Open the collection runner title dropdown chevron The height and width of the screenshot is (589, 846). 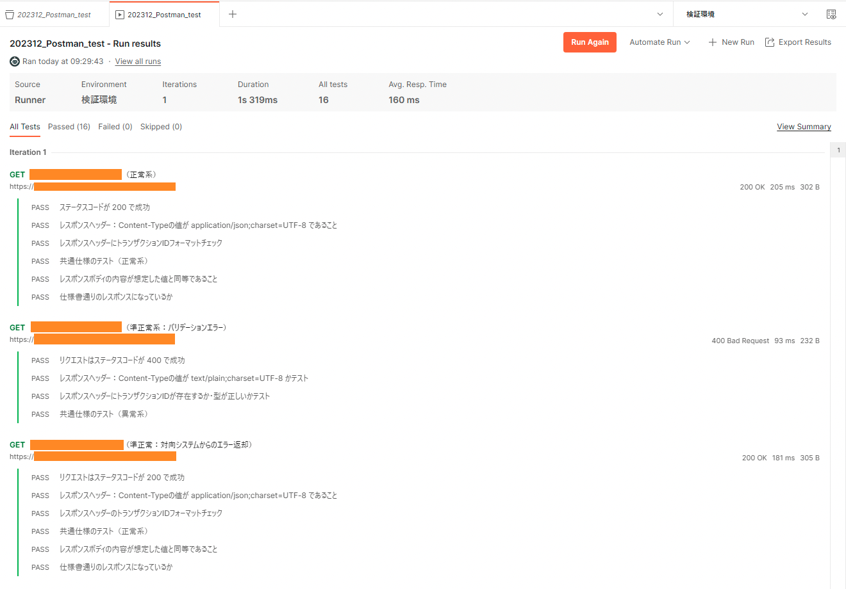660,13
